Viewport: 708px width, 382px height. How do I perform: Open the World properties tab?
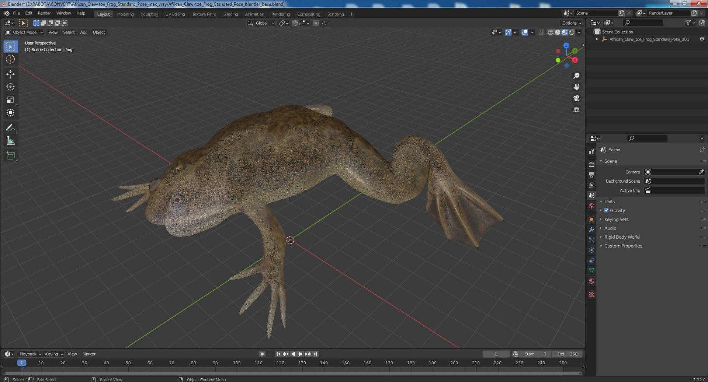click(x=591, y=206)
